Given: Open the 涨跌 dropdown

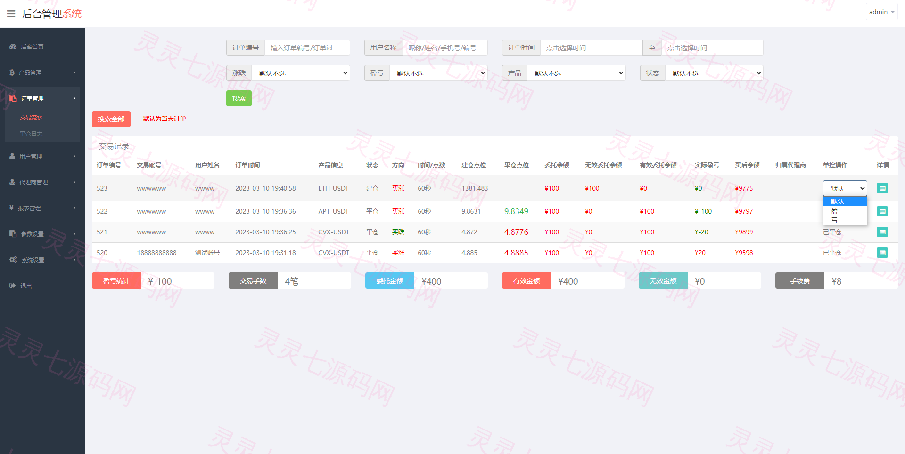Looking at the screenshot, I should point(301,73).
